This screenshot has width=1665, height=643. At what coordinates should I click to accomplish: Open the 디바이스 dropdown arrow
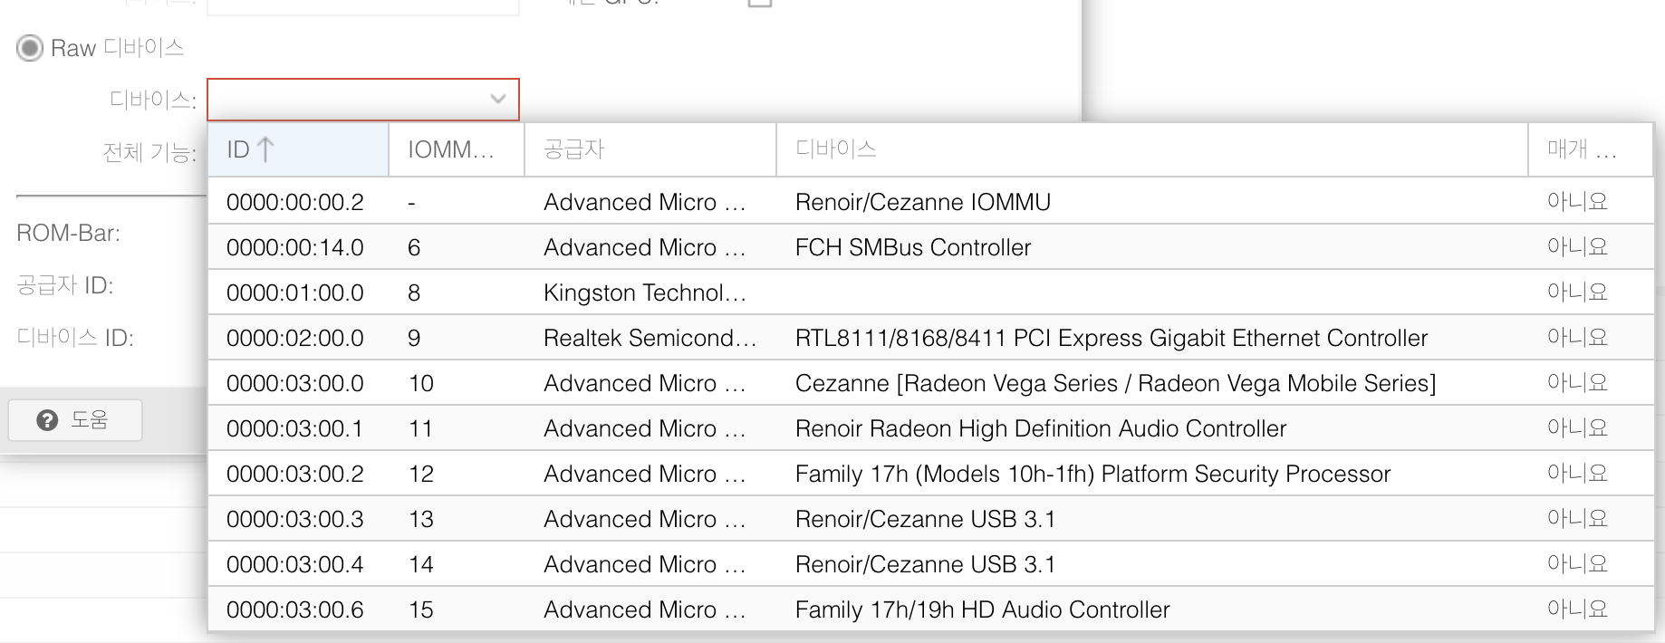(x=497, y=100)
